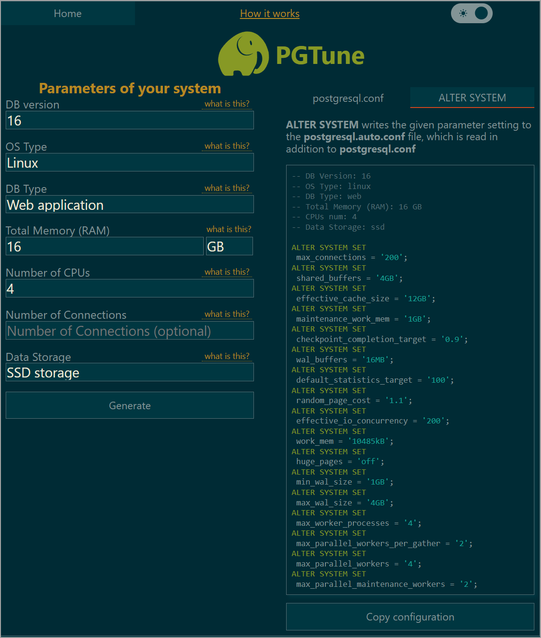Click the '-- Data Storage: ssd' comment line
Viewport: 541px width, 638px height.
click(338, 227)
